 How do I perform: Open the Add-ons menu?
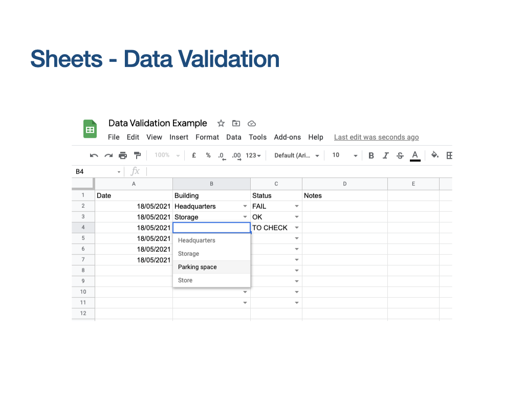287,137
